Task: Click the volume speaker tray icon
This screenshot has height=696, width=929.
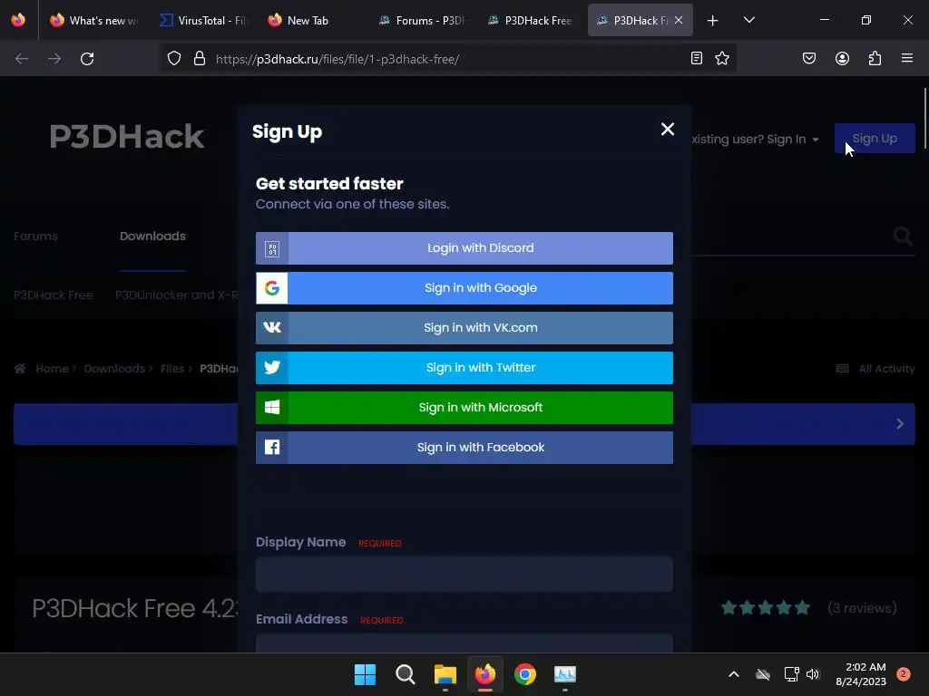Action: tap(813, 674)
